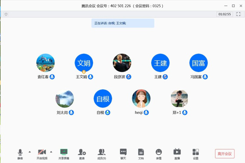Expand the video options arrow beside camera
This screenshot has height=163, width=245.
[x=51, y=152]
